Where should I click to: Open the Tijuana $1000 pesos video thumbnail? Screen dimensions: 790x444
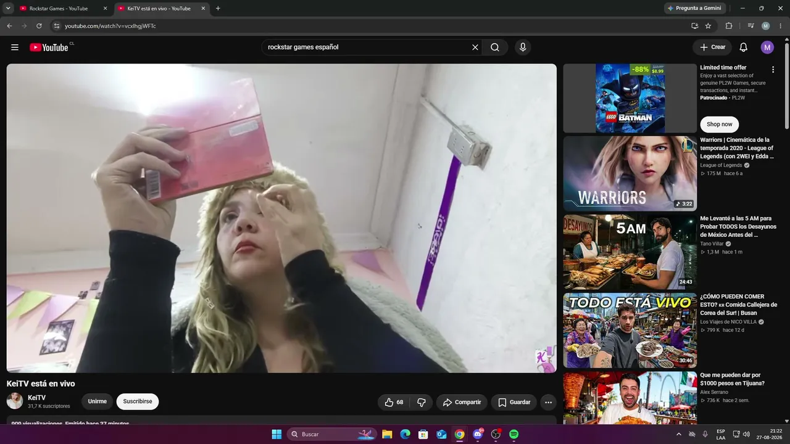[630, 398]
